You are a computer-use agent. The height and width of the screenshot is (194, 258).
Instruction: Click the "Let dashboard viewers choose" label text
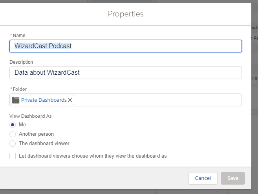point(93,156)
